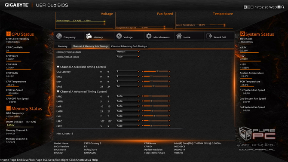Click the DDR Frequency 1600.42MHz value
Image resolution: width=288 pixels, height=162 pixels.
coord(13,116)
